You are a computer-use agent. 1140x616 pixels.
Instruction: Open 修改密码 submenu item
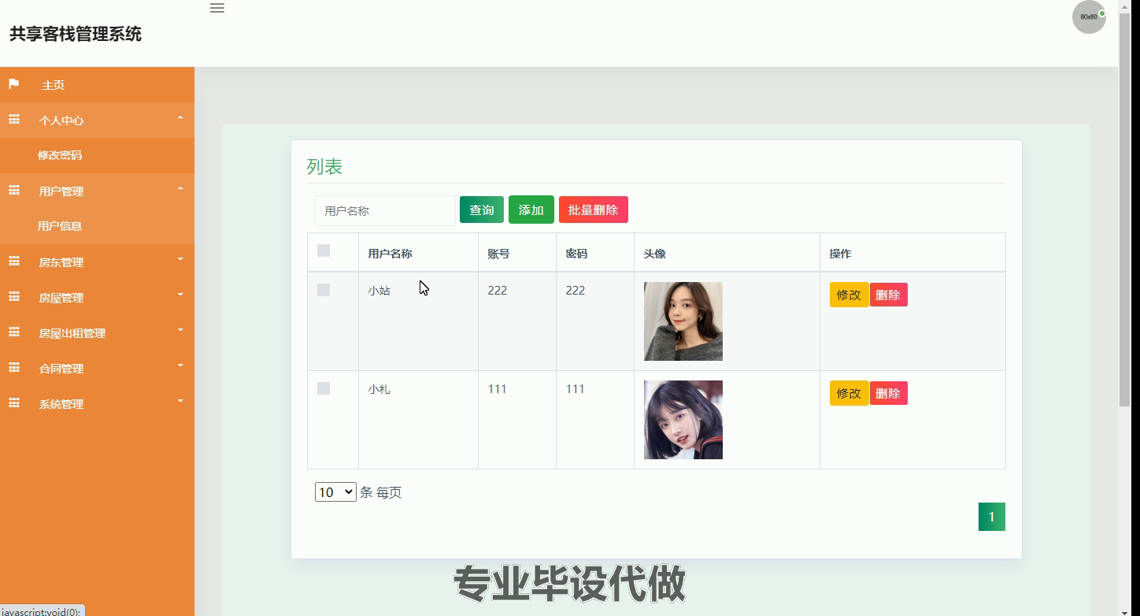[60, 155]
